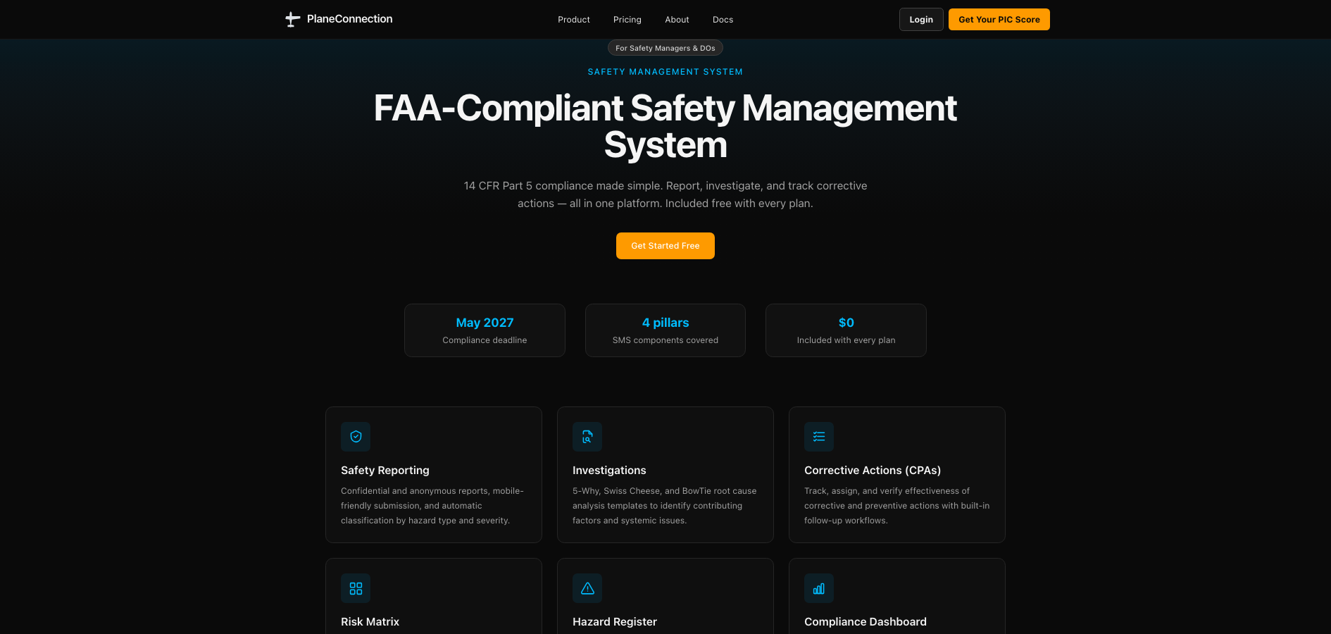Click the Investigations document search icon

(587, 437)
